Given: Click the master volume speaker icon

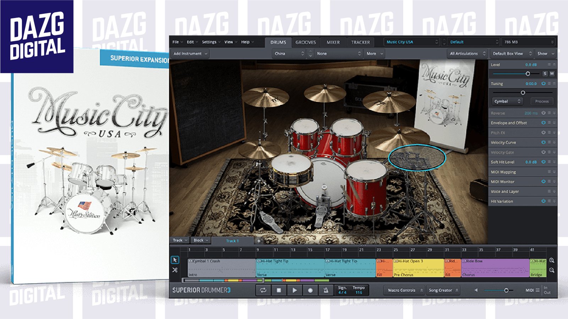Looking at the screenshot, I should coord(476,290).
